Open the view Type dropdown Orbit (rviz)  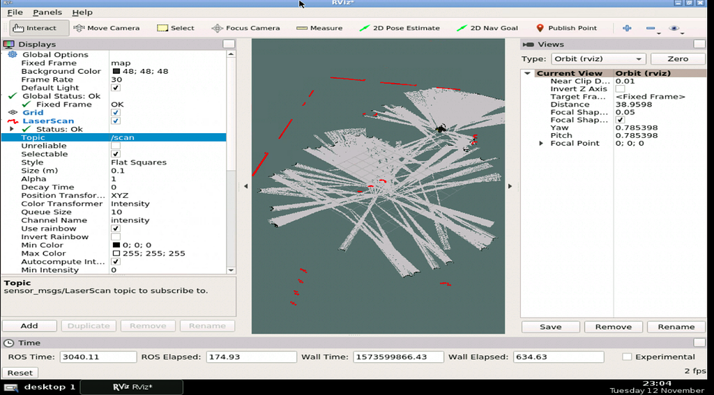[598, 59]
